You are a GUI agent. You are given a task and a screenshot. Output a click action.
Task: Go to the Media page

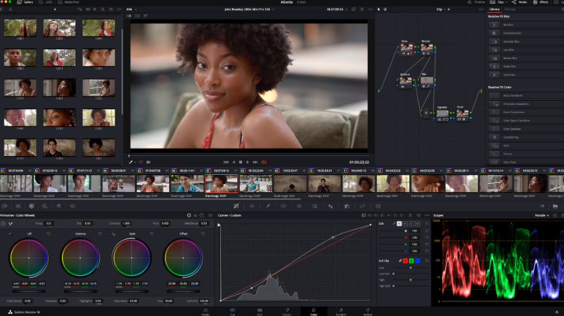pos(206,311)
